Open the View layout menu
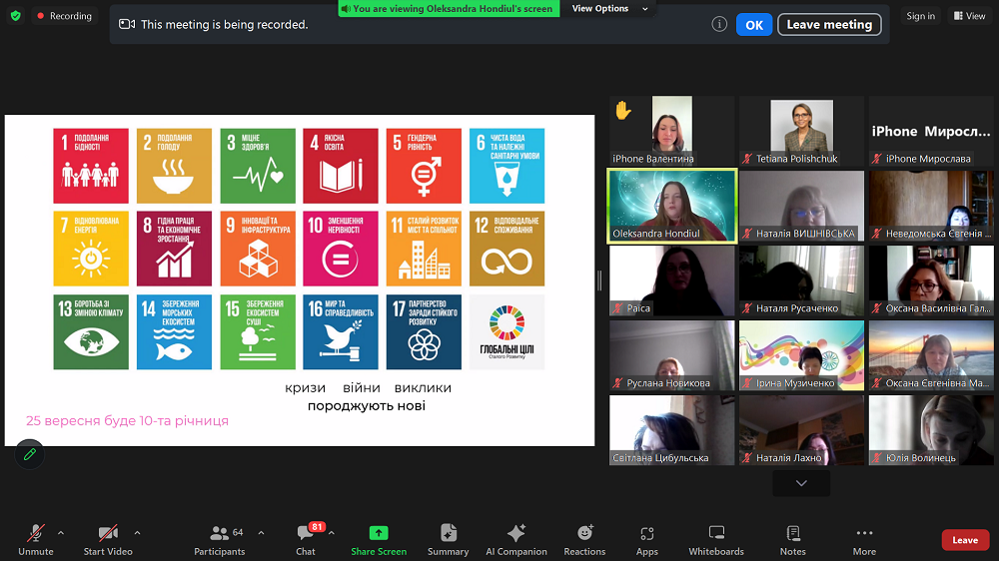 tap(969, 16)
